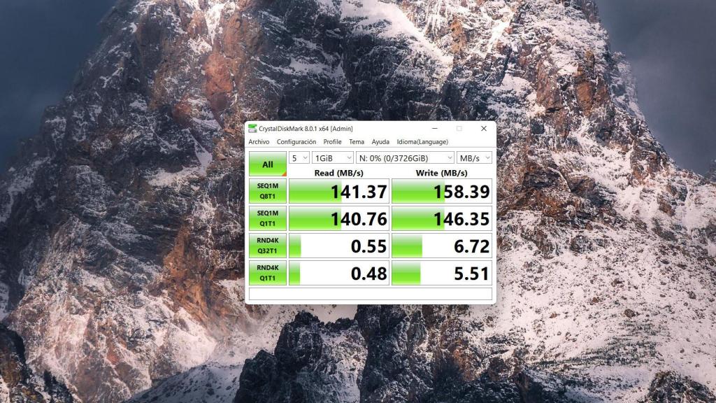716x403 pixels.
Task: Click the 158.39 sequential write result
Action: [441, 191]
